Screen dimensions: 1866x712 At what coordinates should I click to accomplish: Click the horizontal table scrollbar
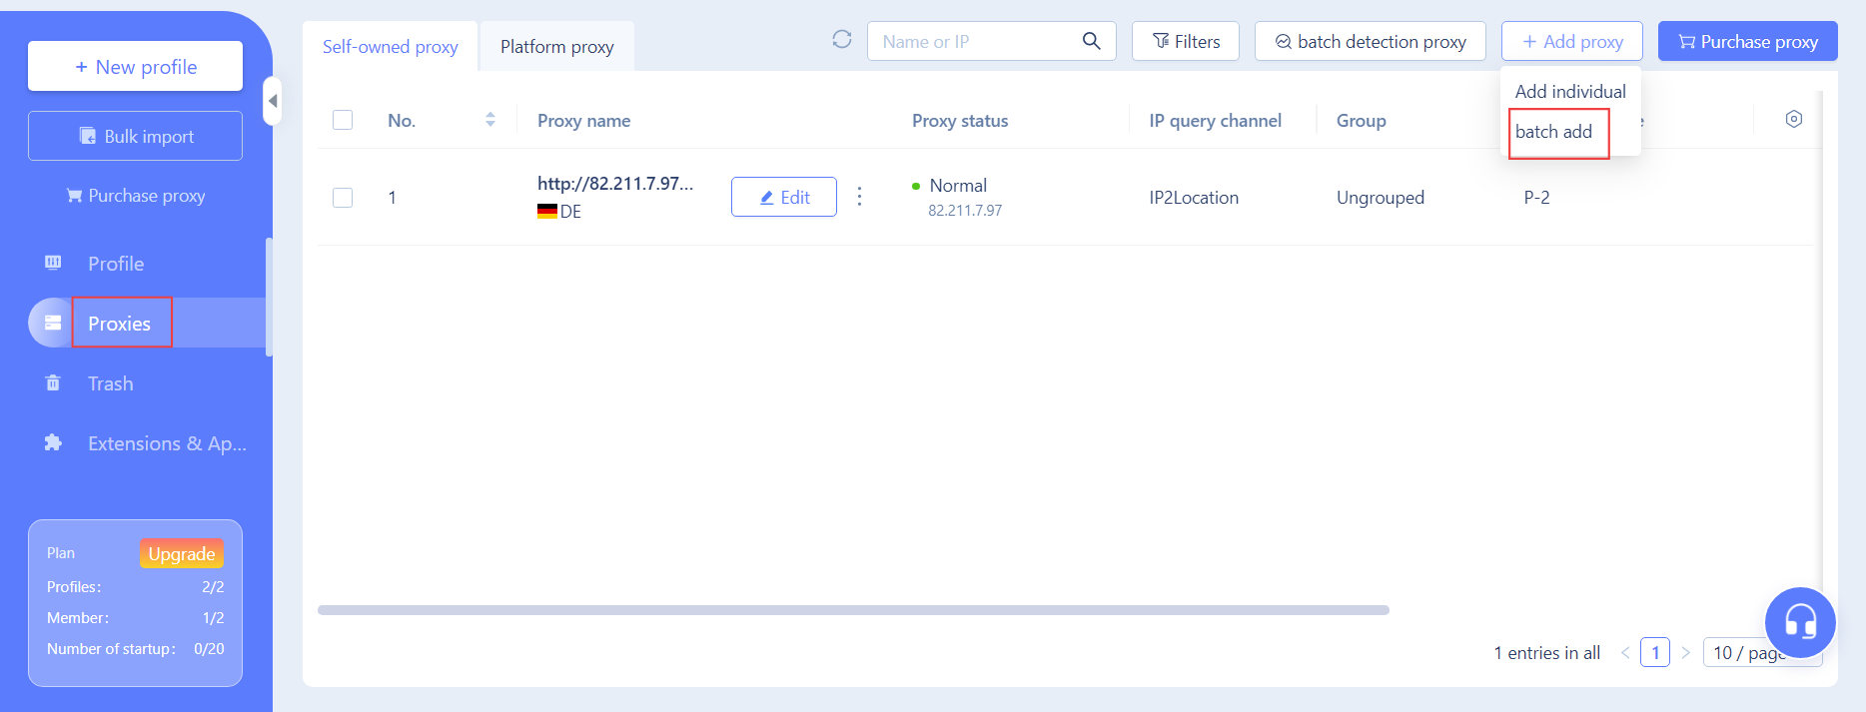[852, 610]
